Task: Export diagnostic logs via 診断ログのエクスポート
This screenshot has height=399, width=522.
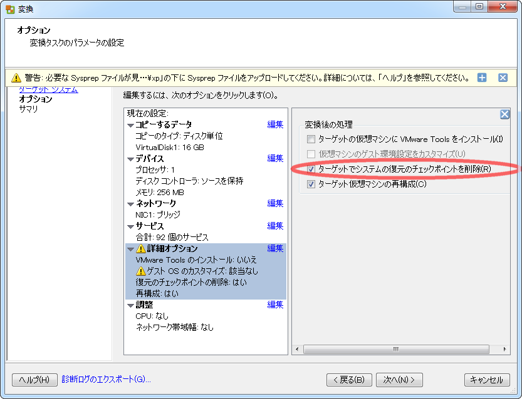Action: click(106, 380)
